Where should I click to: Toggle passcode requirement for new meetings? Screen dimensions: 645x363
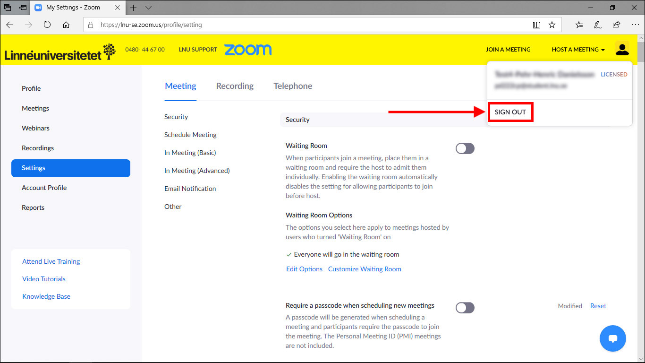465,308
